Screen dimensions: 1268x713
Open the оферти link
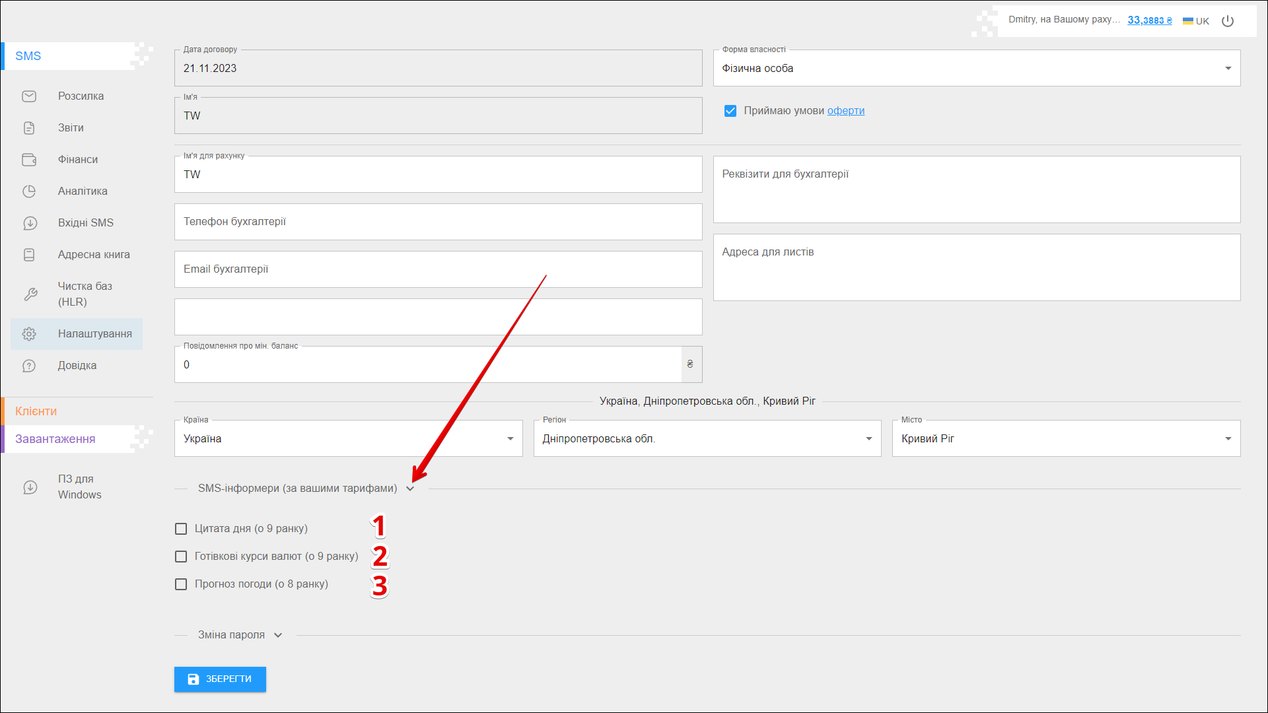[845, 111]
